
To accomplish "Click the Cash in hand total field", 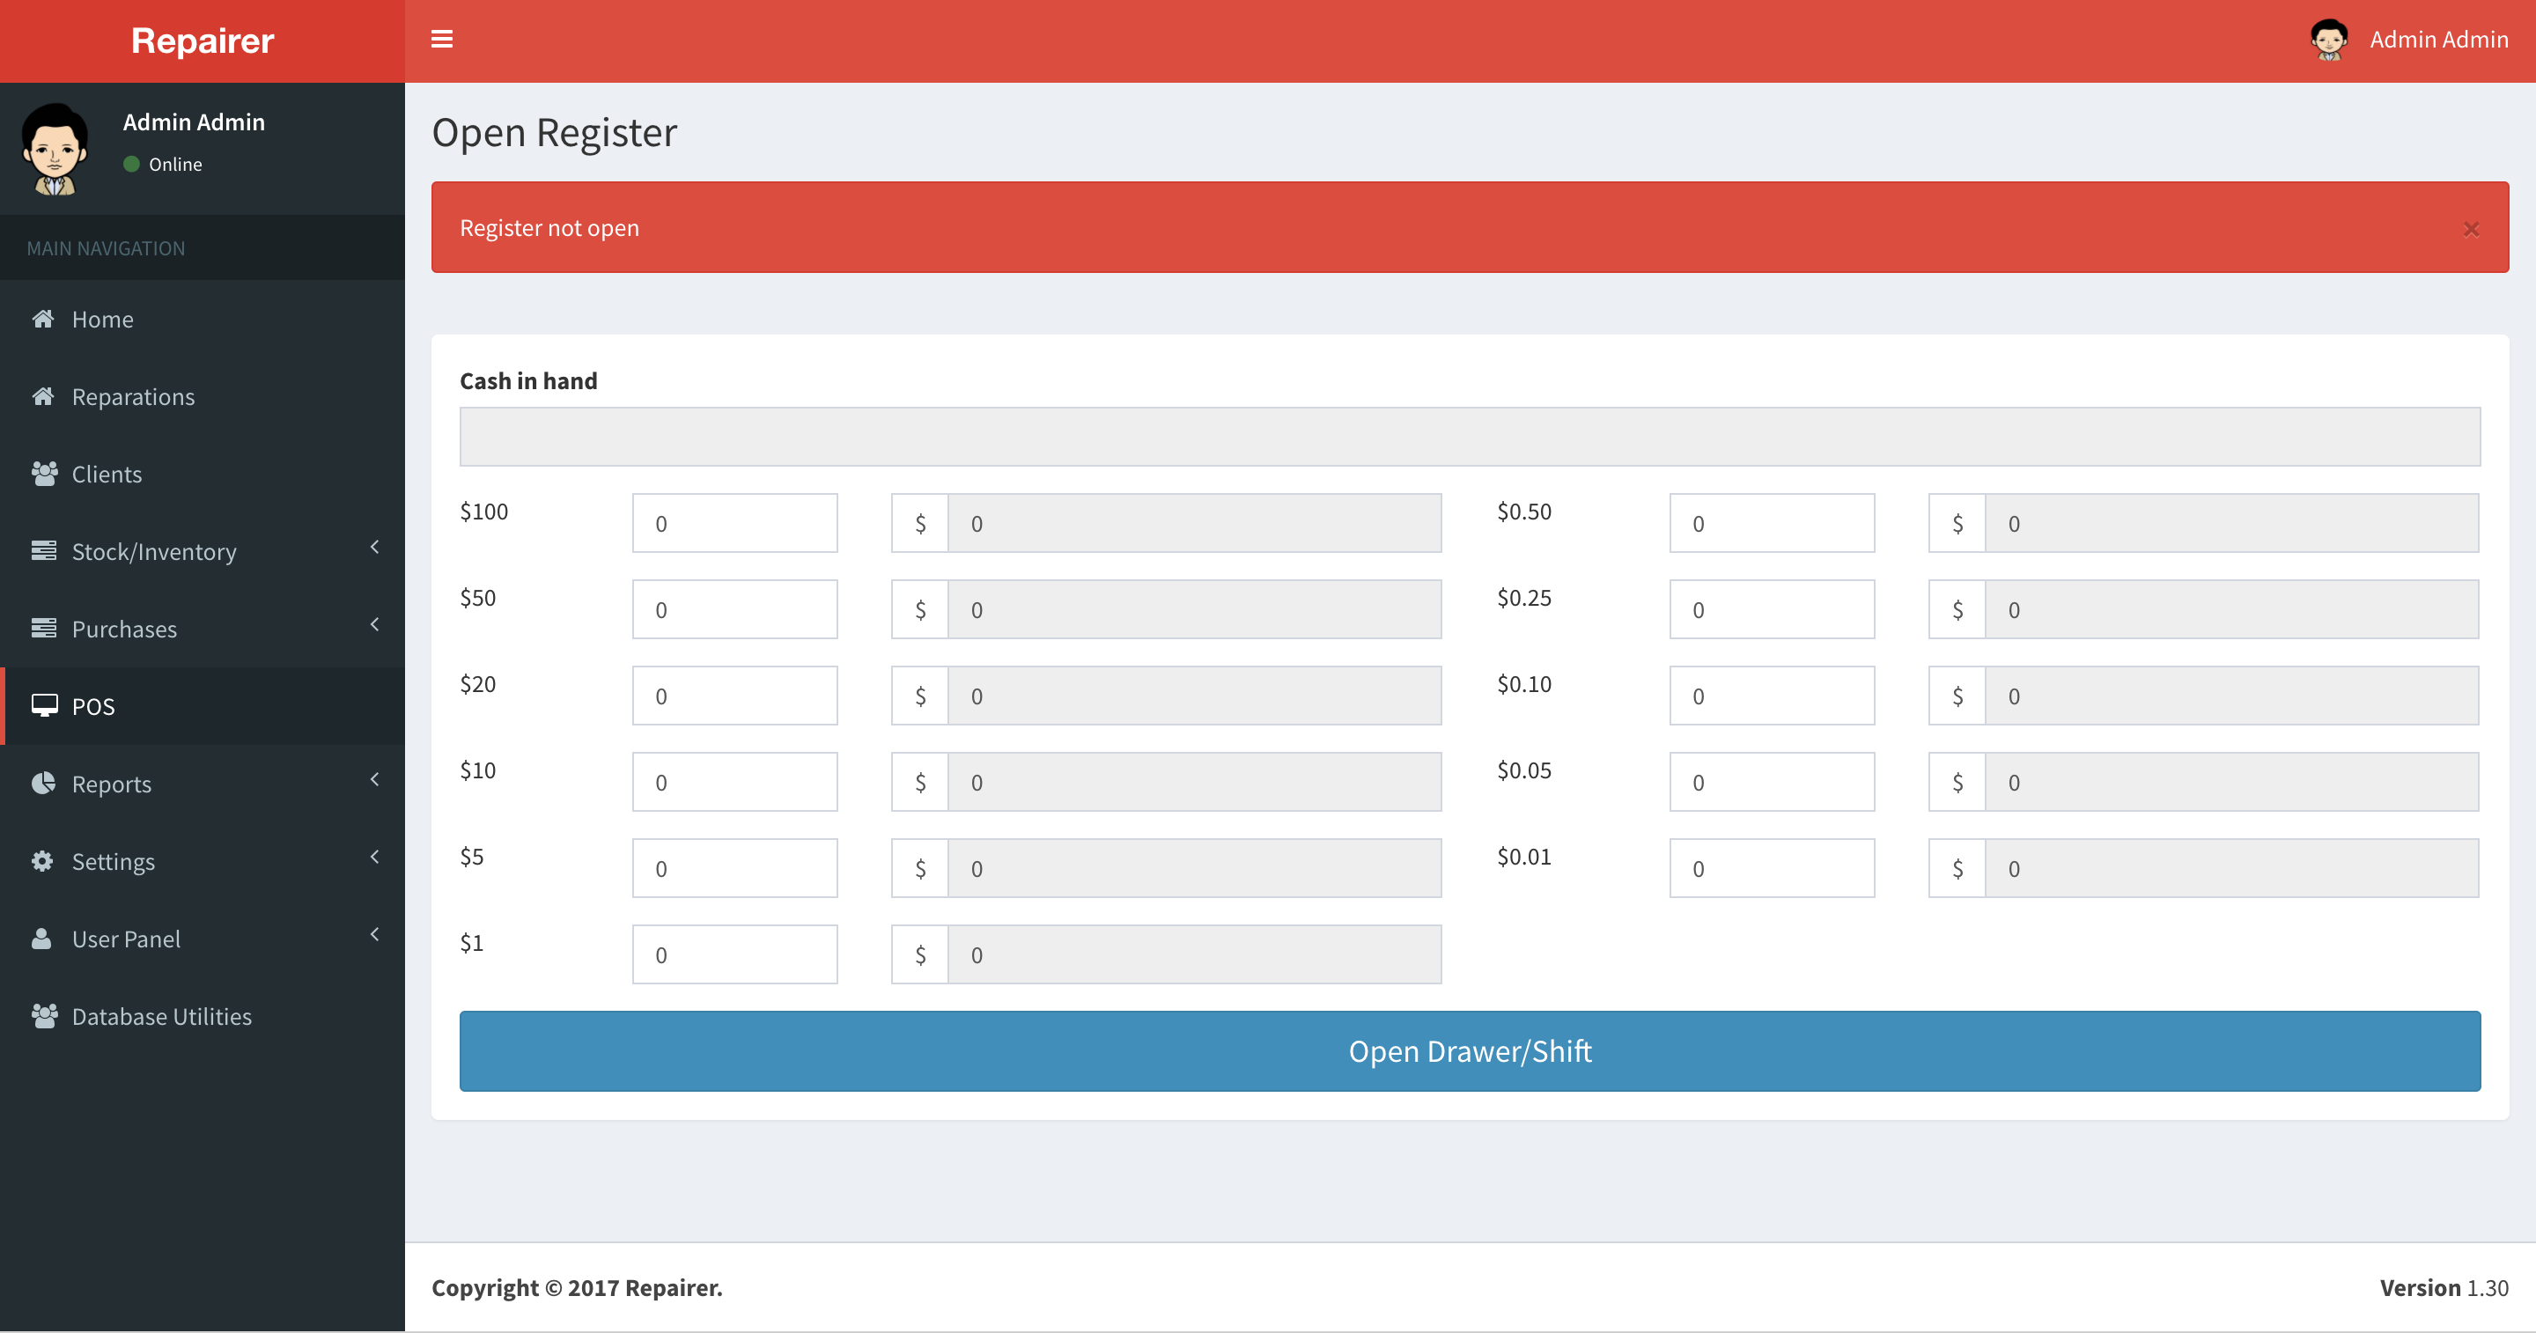I will [x=1470, y=436].
